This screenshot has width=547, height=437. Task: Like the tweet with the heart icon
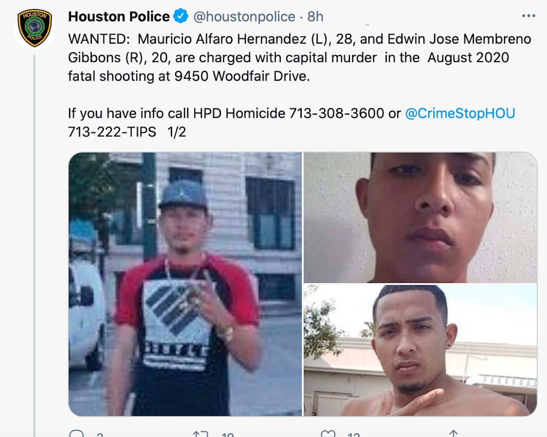(x=328, y=434)
